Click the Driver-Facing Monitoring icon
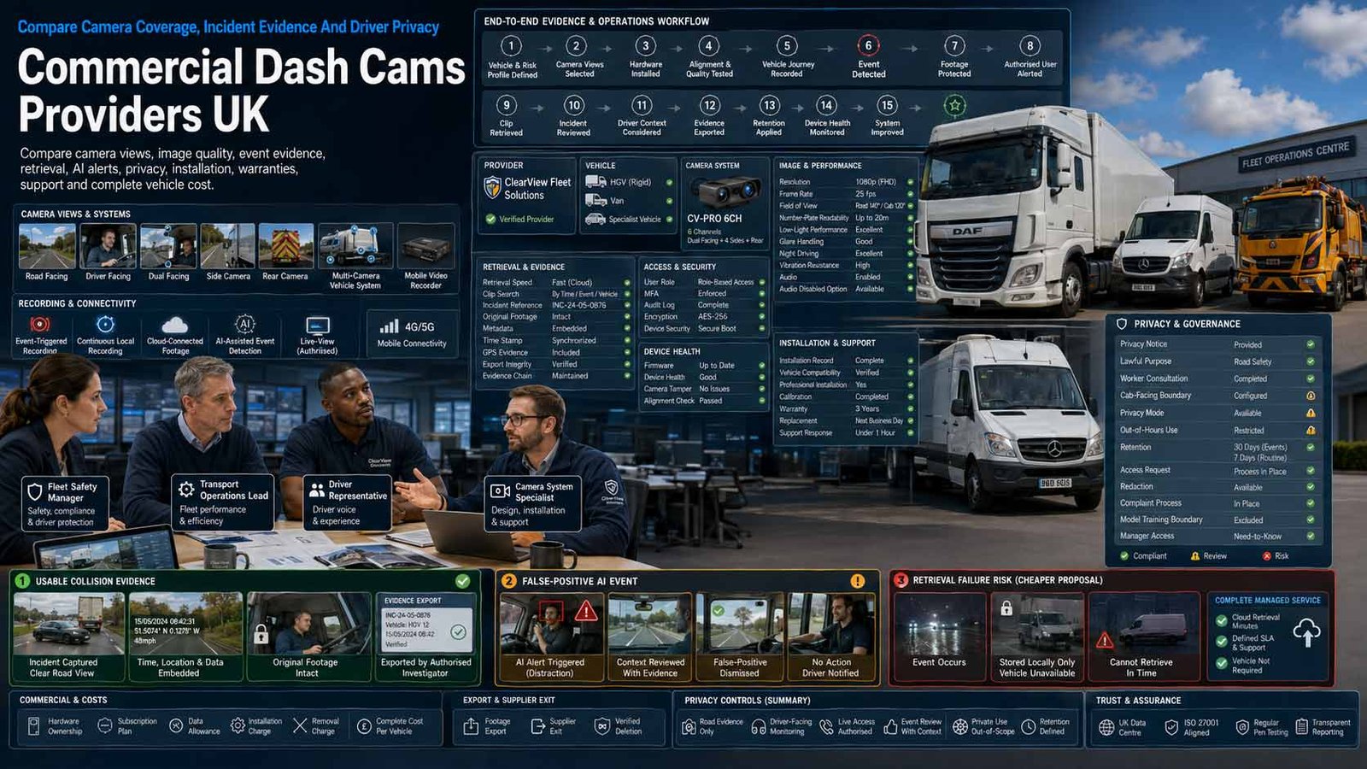The width and height of the screenshot is (1367, 769). click(x=758, y=726)
